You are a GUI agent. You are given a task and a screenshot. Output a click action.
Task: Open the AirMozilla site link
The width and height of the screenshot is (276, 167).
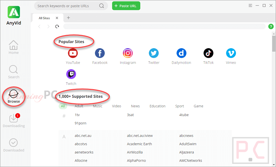click(135, 152)
